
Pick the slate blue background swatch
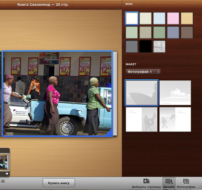tap(173, 32)
